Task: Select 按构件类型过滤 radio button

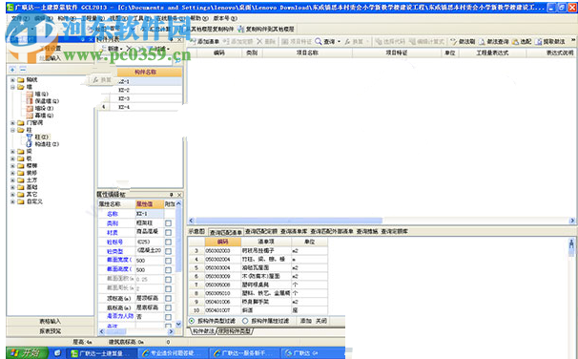Action: point(192,321)
